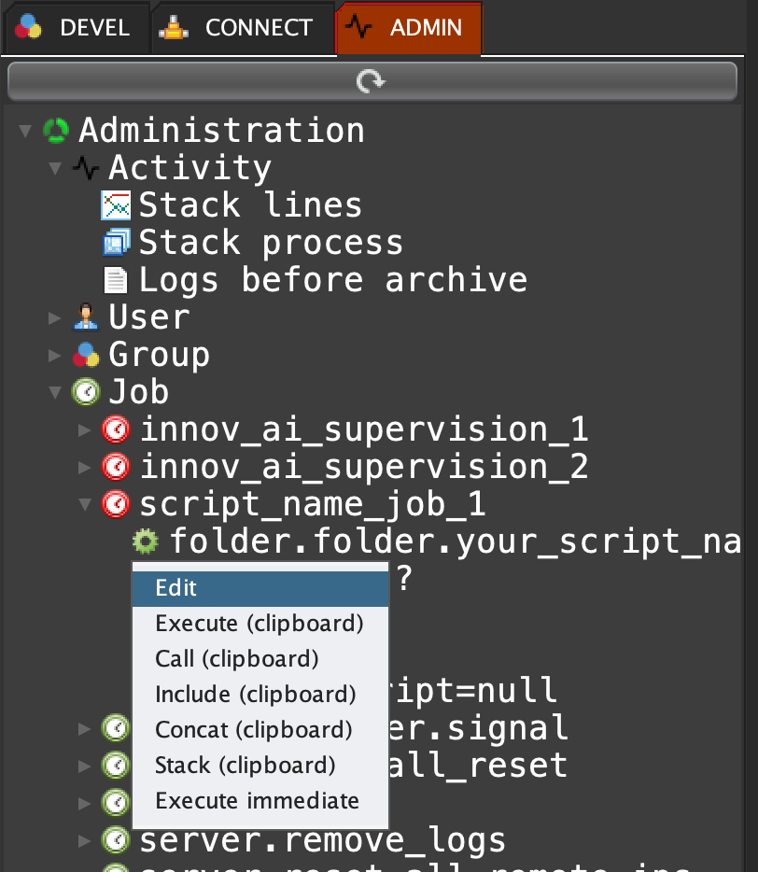Select the server.remove_logs job item
The height and width of the screenshot is (872, 758).
pyautogui.click(x=322, y=840)
